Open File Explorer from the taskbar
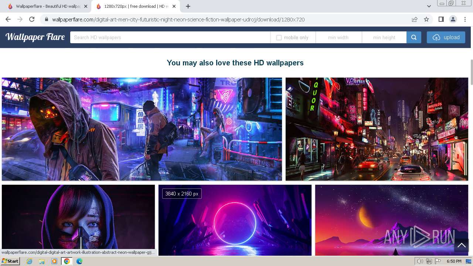 42,261
